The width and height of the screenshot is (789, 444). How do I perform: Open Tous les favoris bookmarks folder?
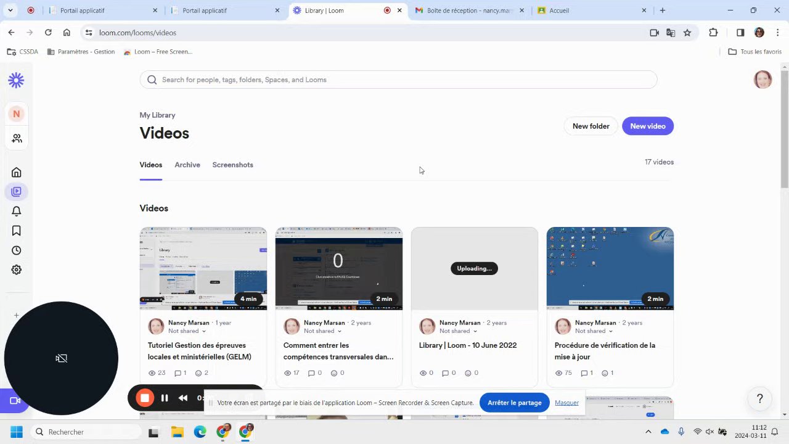755,52
